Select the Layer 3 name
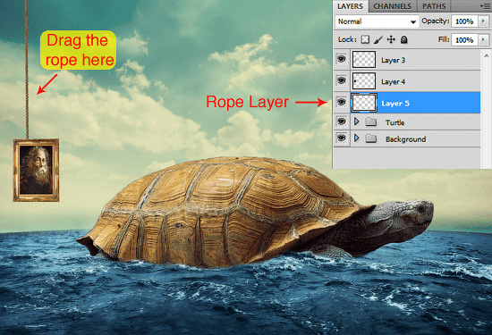Screen dimensions: 492x335 [394, 60]
